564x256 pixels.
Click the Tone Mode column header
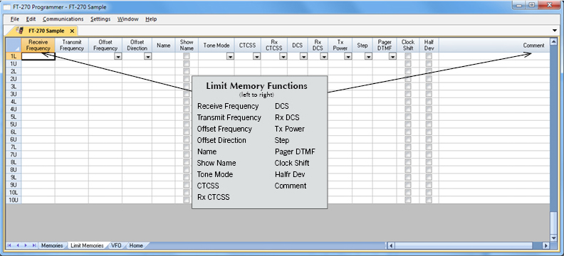(x=216, y=46)
